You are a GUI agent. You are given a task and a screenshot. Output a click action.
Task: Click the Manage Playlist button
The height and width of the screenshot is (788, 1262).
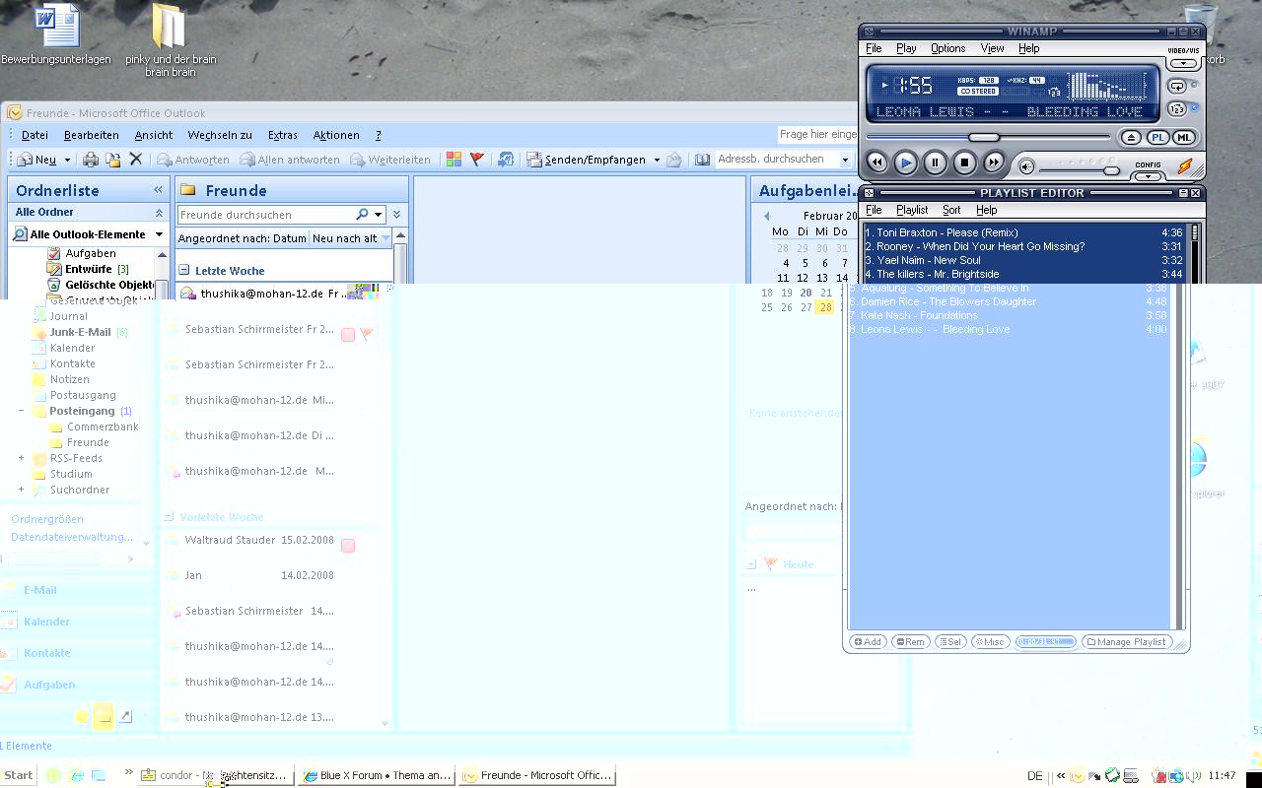pyautogui.click(x=1126, y=642)
